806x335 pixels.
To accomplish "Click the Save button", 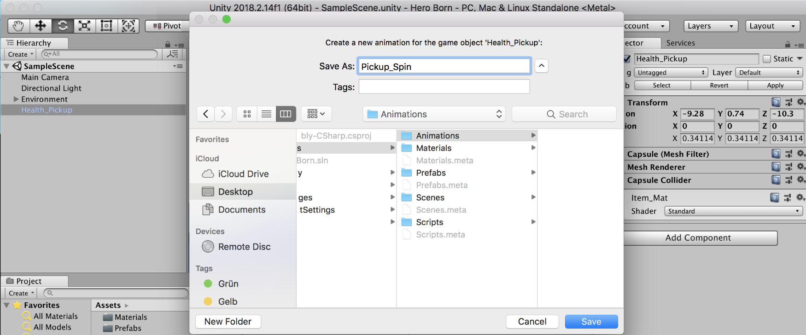I will (x=591, y=322).
